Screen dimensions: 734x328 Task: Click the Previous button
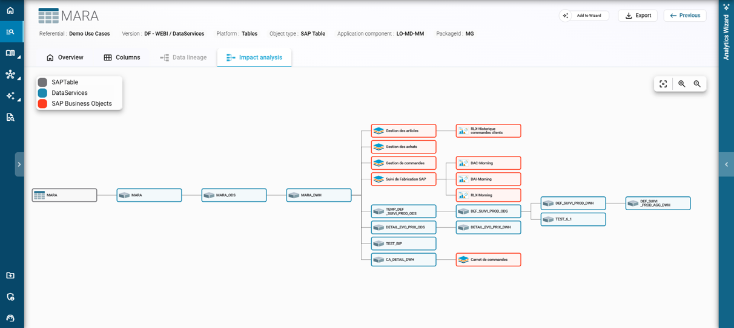click(684, 16)
